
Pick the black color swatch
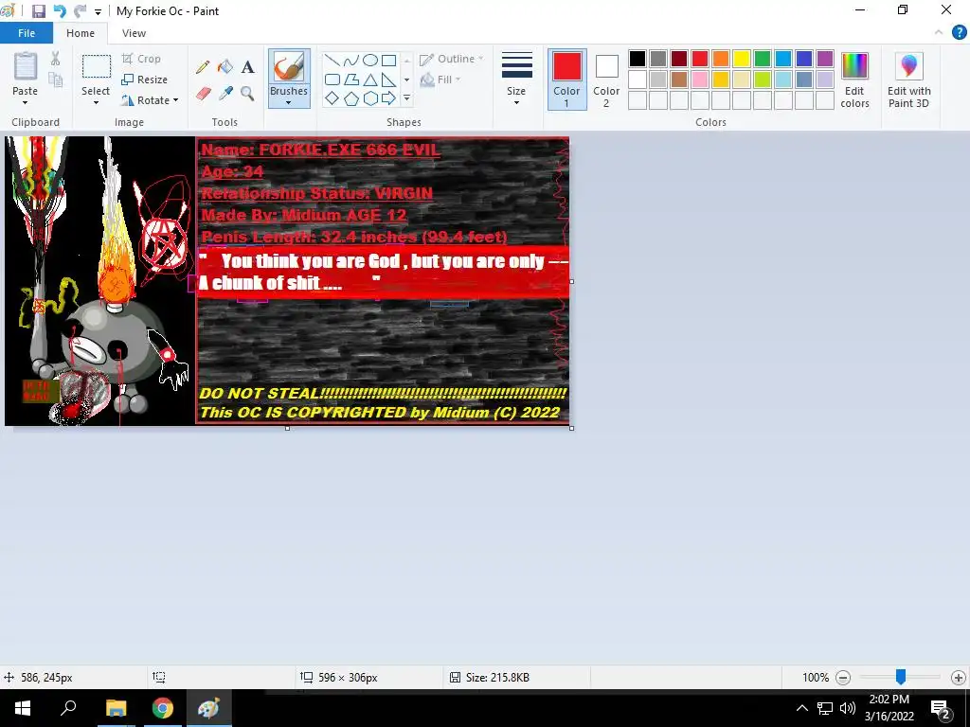pyautogui.click(x=638, y=59)
